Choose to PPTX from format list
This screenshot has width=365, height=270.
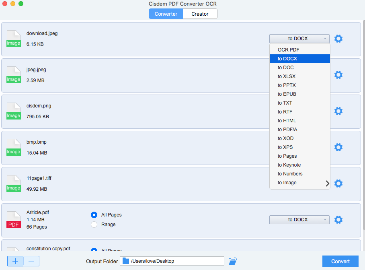coord(300,85)
